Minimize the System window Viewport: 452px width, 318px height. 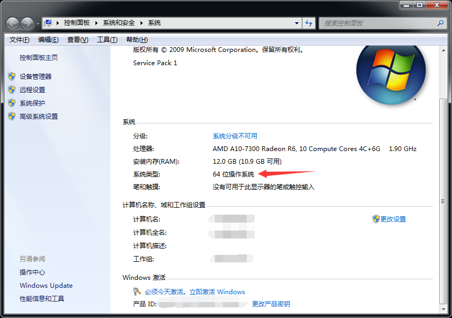click(406, 5)
